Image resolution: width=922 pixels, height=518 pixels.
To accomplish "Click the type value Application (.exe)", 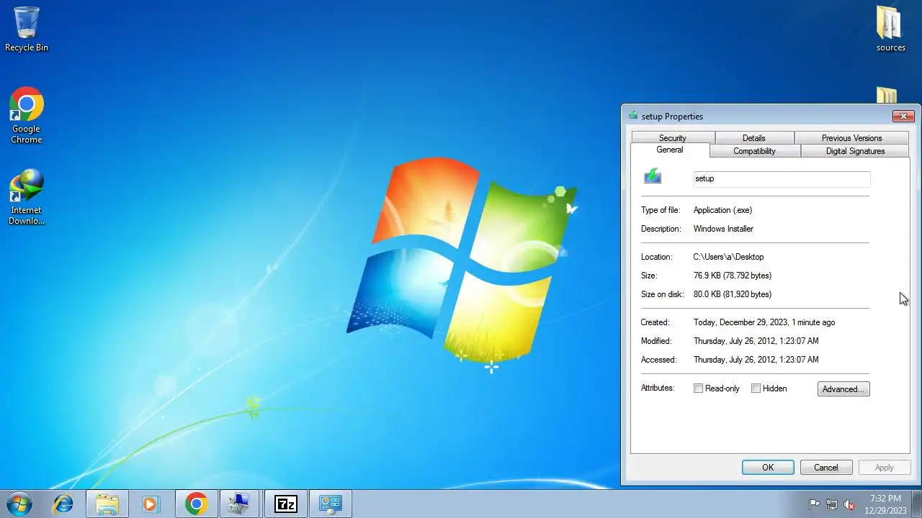I will tap(722, 210).
